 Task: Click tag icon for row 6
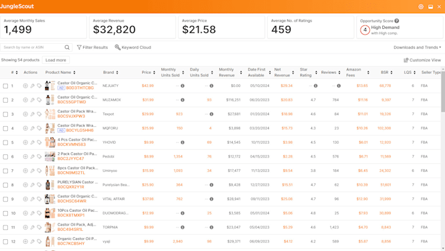point(39,157)
